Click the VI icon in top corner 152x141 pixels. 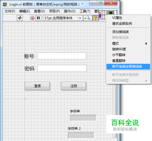[x=112, y=13]
